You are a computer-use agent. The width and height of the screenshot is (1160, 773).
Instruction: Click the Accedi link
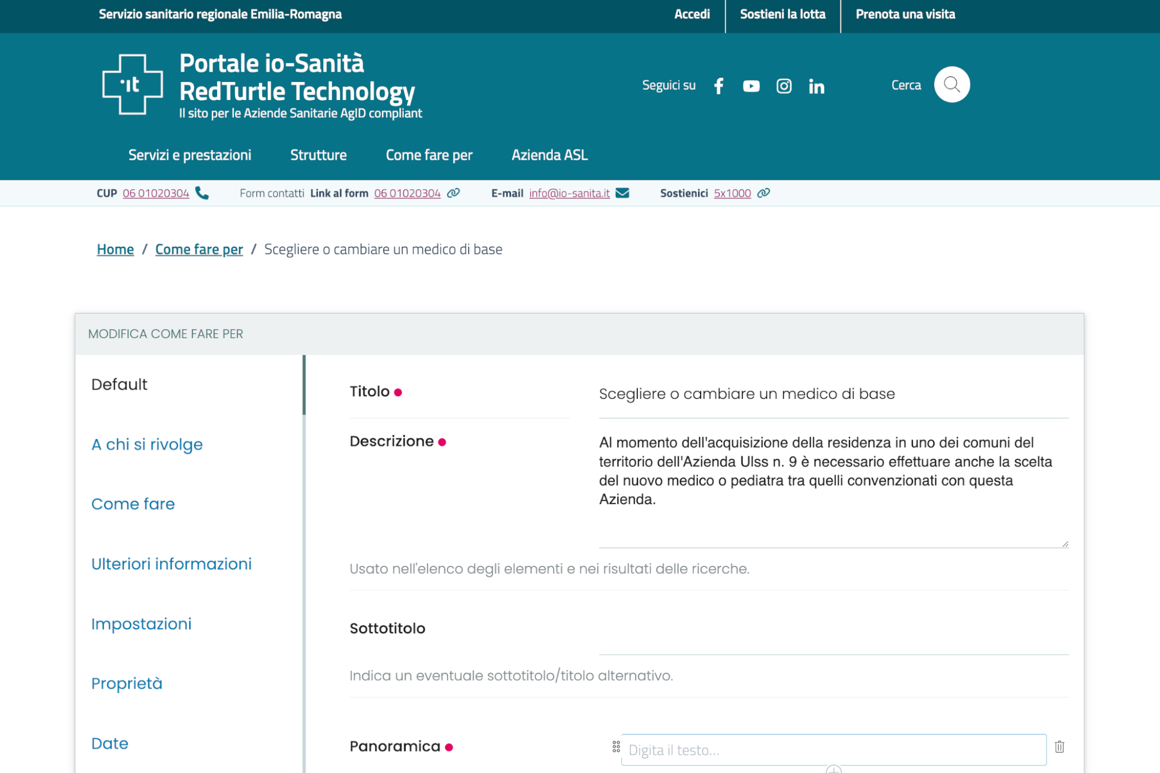point(691,14)
